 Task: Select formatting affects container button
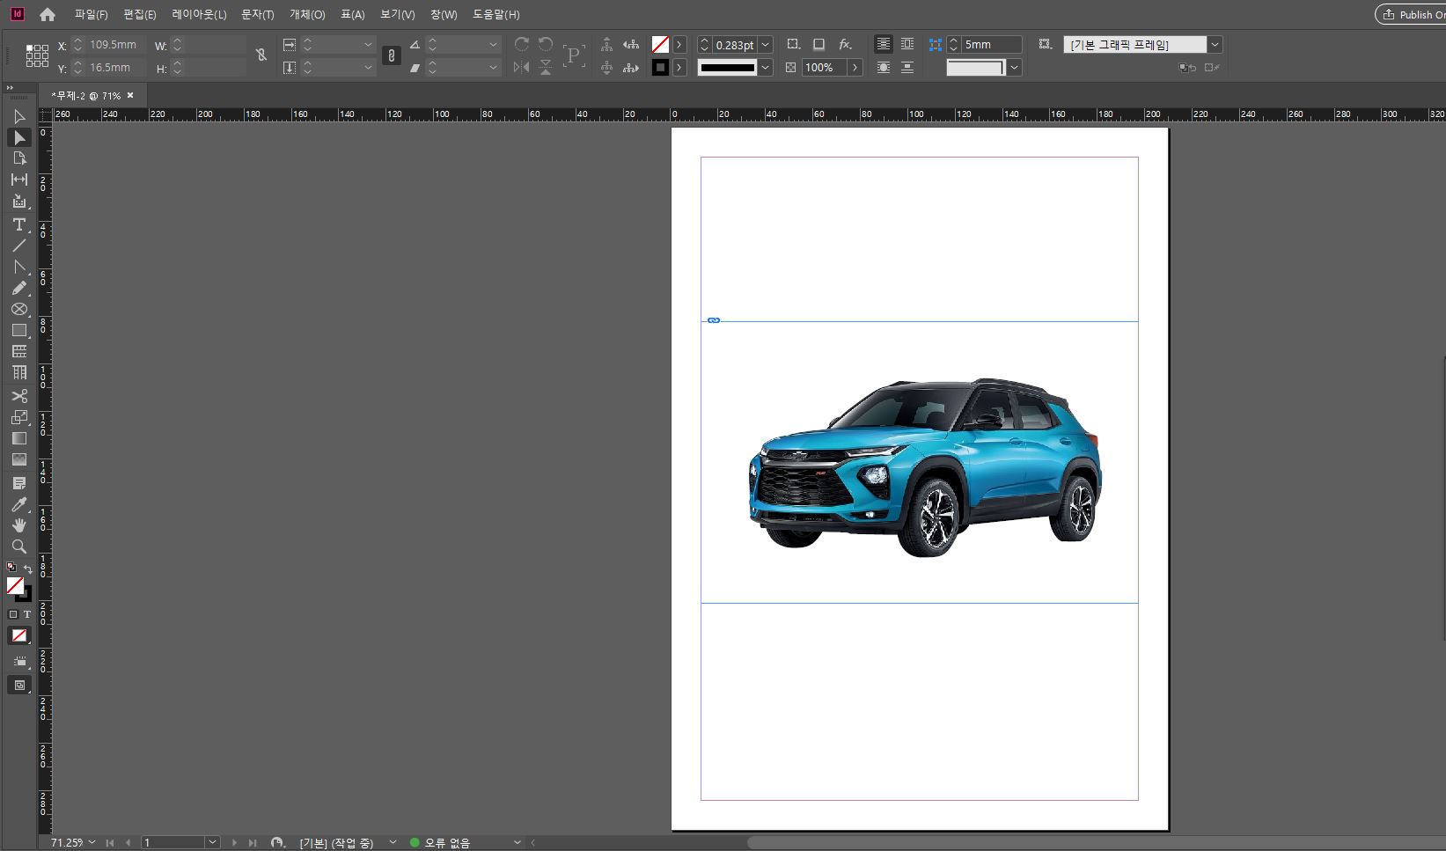point(13,614)
